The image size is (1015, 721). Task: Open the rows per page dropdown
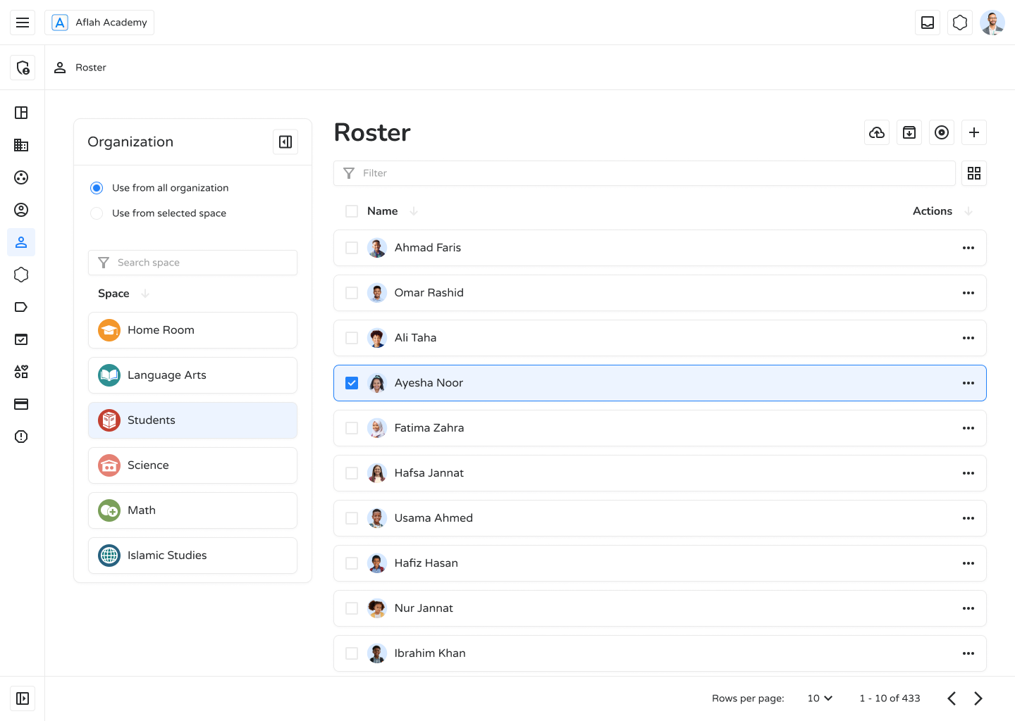click(x=820, y=698)
